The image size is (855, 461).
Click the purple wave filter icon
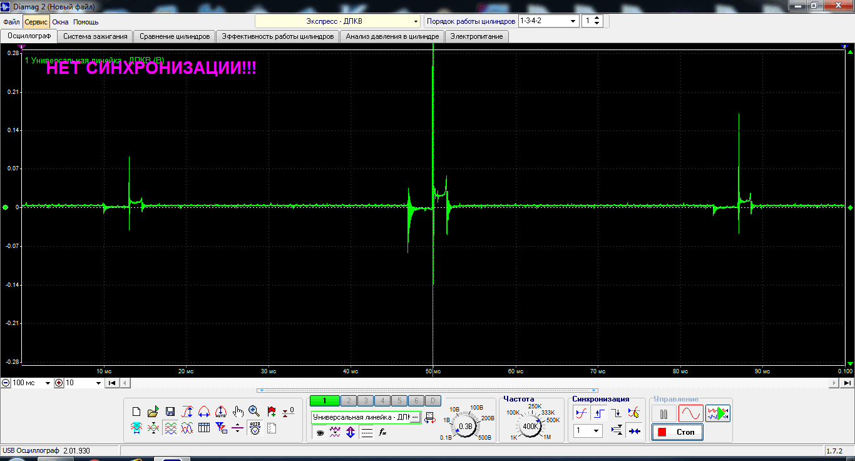pyautogui.click(x=335, y=432)
